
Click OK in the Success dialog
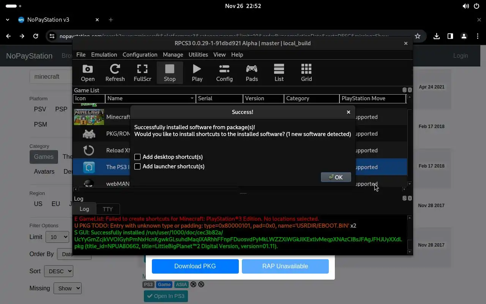[x=336, y=177]
